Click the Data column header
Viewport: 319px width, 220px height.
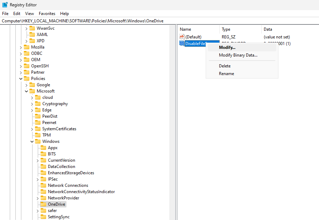point(290,29)
